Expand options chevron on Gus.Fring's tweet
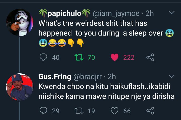The image size is (181, 120). [172, 76]
